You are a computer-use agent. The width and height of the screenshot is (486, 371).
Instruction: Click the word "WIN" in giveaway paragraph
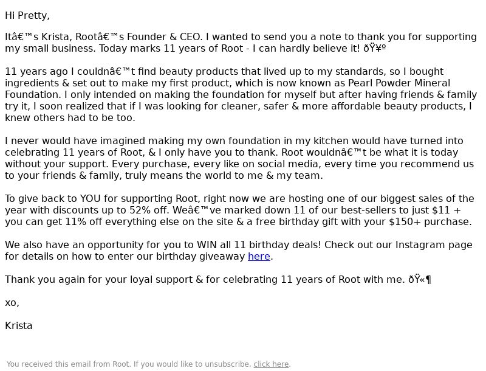pyautogui.click(x=207, y=245)
